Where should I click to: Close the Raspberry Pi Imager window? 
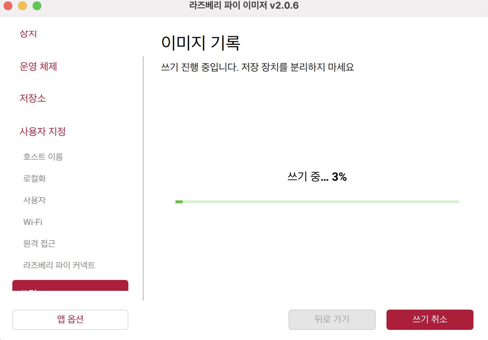(8, 6)
